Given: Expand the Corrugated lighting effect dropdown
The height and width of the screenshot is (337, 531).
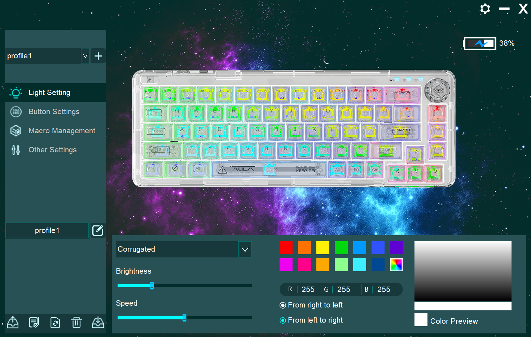Looking at the screenshot, I should (x=245, y=250).
